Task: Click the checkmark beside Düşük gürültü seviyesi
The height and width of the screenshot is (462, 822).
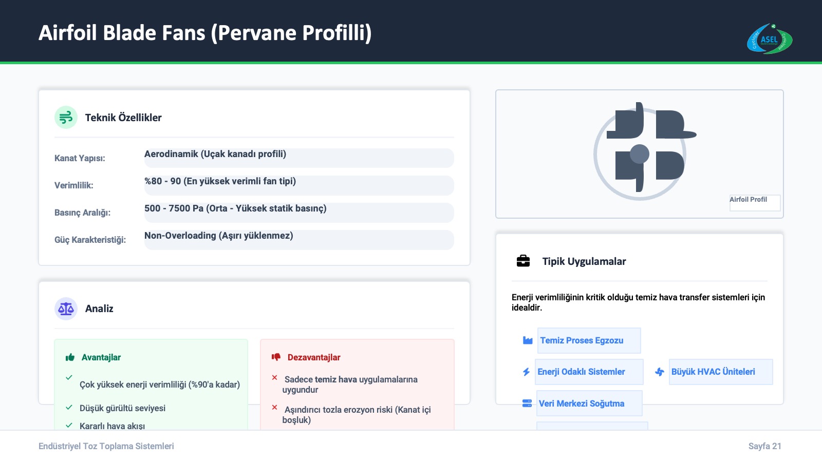Action: (x=69, y=408)
